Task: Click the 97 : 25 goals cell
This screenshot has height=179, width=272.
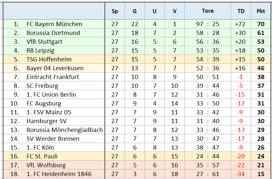Action: tap(208, 24)
